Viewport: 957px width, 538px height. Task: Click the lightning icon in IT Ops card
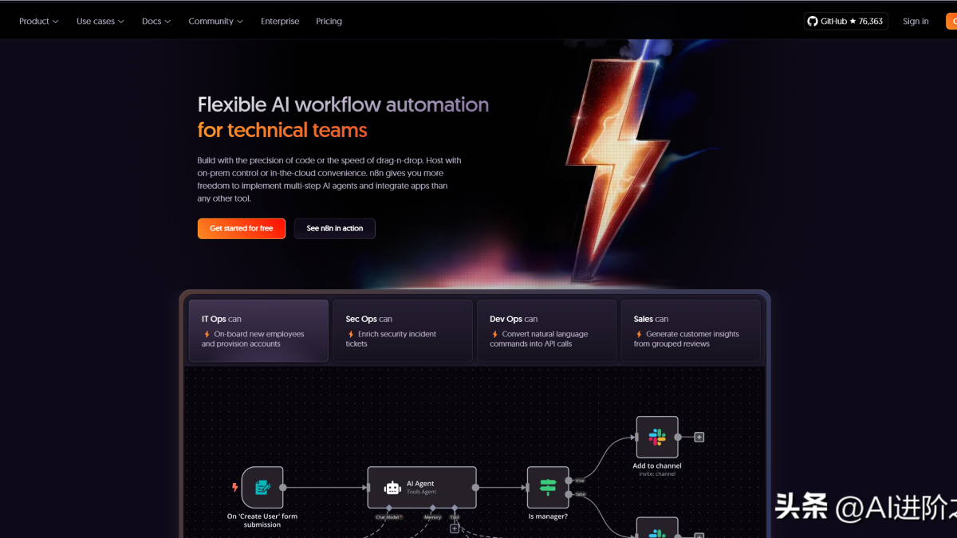207,334
